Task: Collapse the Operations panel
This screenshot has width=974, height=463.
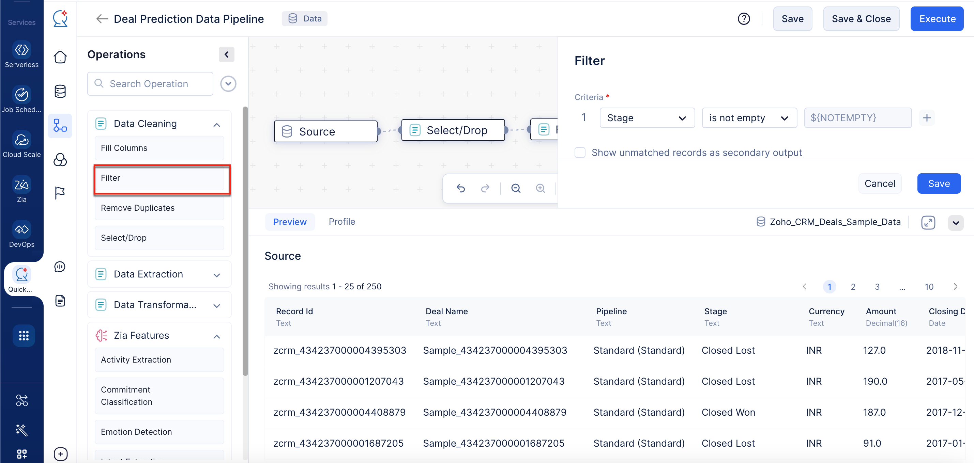Action: click(x=226, y=54)
